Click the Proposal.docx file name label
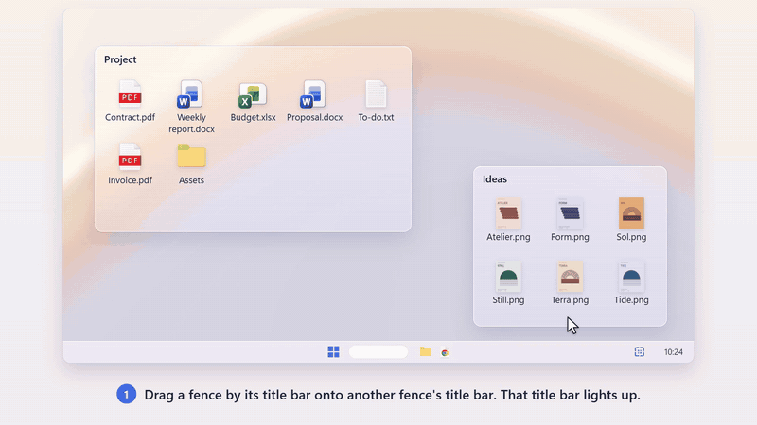Screen dimensions: 757x425 pos(315,117)
